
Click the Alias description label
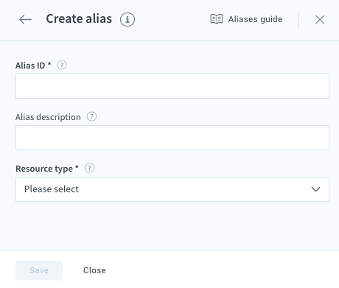pyautogui.click(x=48, y=117)
